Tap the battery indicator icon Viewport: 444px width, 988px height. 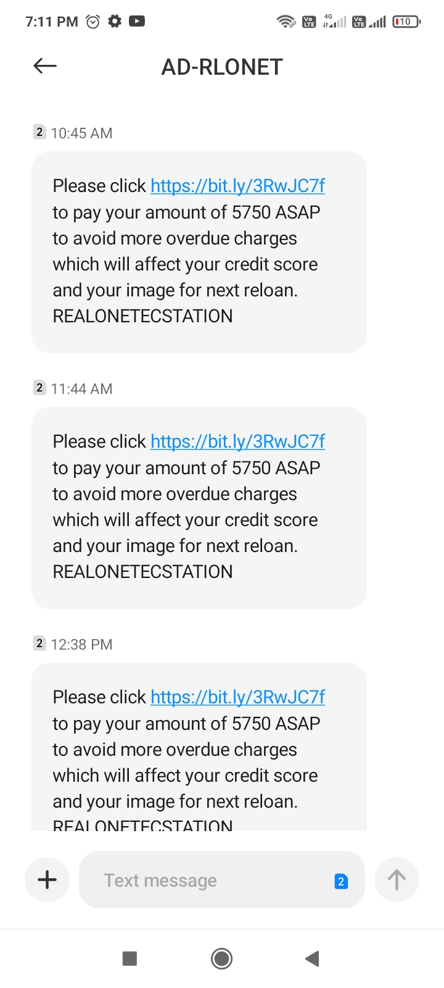pos(406,22)
